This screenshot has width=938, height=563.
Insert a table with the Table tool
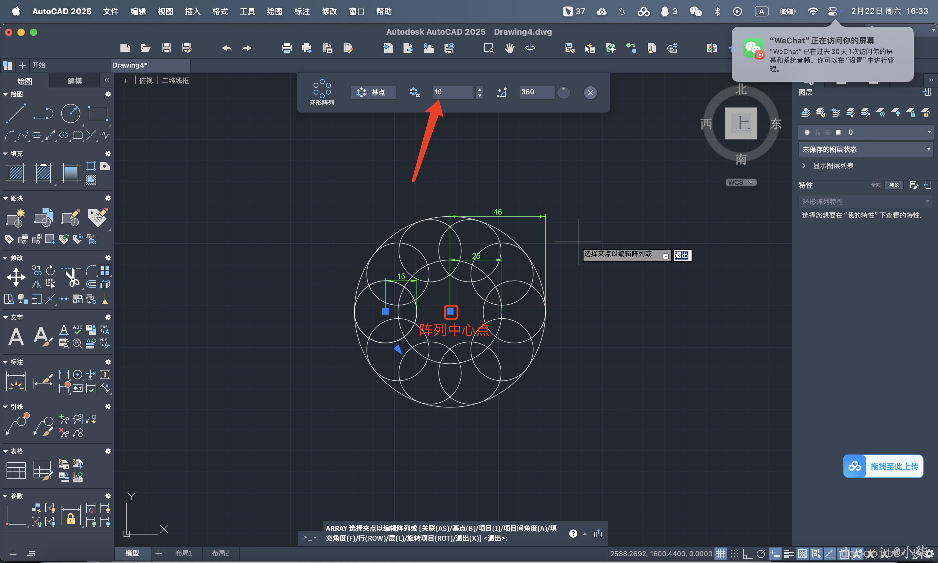(16, 470)
